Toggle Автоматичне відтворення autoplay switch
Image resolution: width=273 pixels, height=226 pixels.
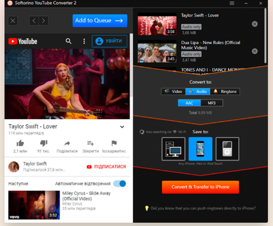coord(120,183)
